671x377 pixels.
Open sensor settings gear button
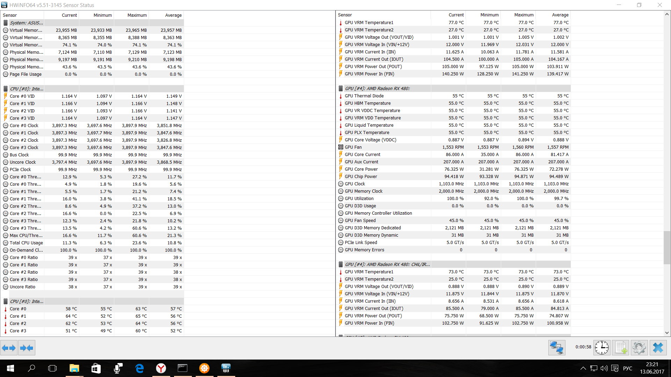[x=639, y=348]
